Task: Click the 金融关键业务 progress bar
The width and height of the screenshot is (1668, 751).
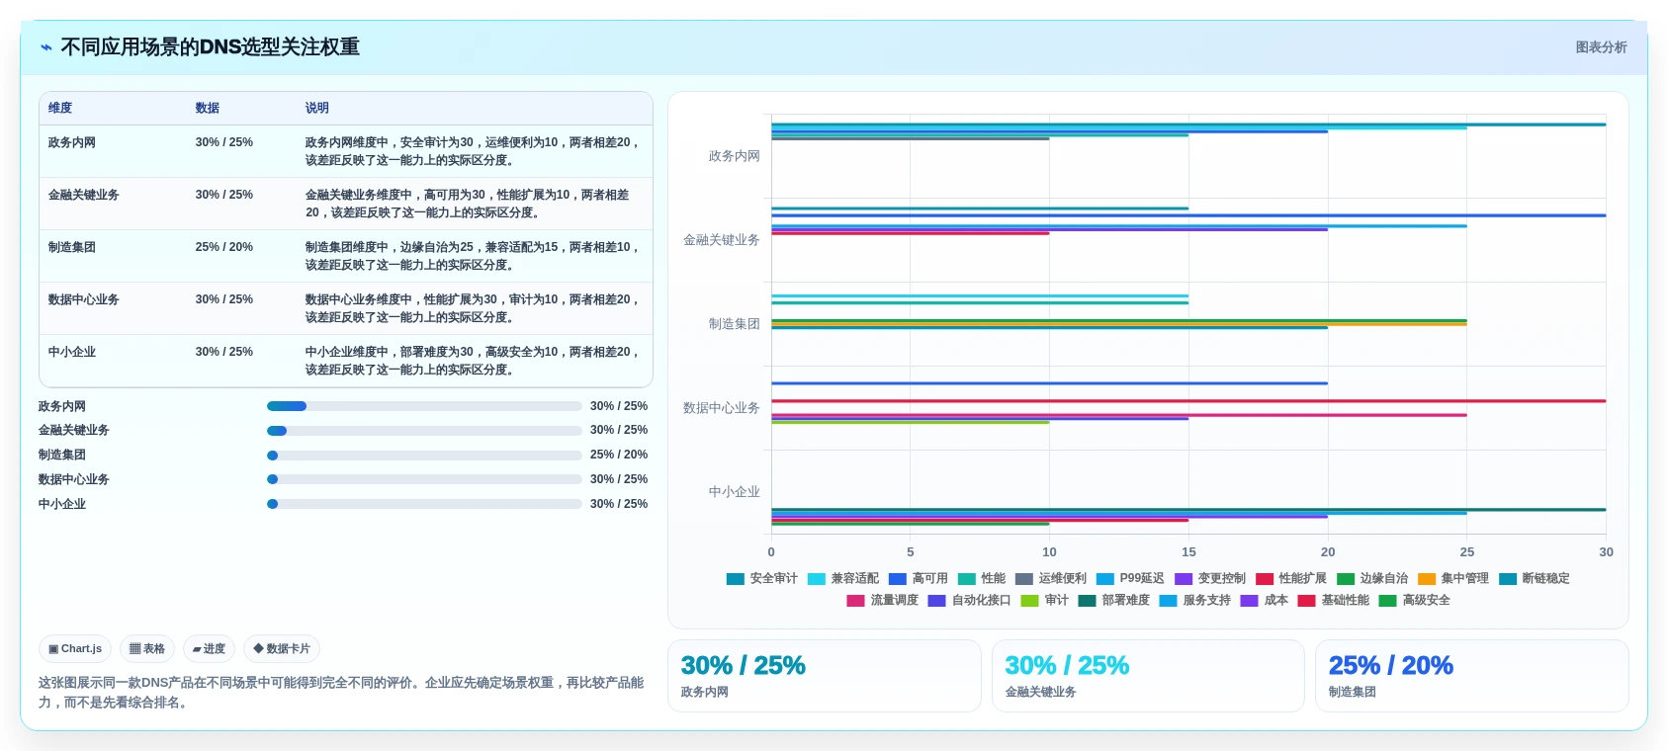Action: tap(424, 431)
